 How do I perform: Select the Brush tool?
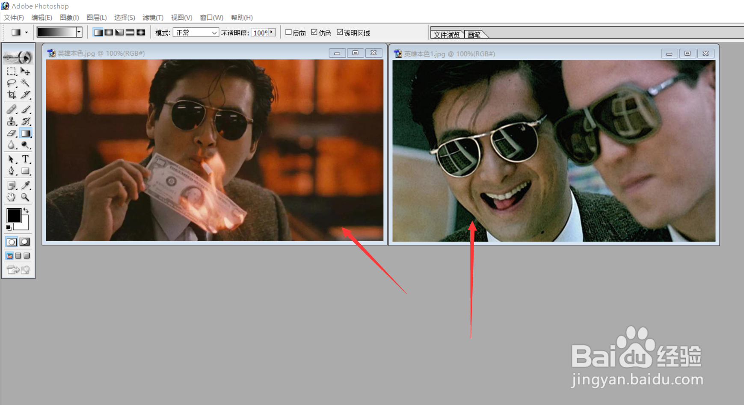(x=25, y=109)
